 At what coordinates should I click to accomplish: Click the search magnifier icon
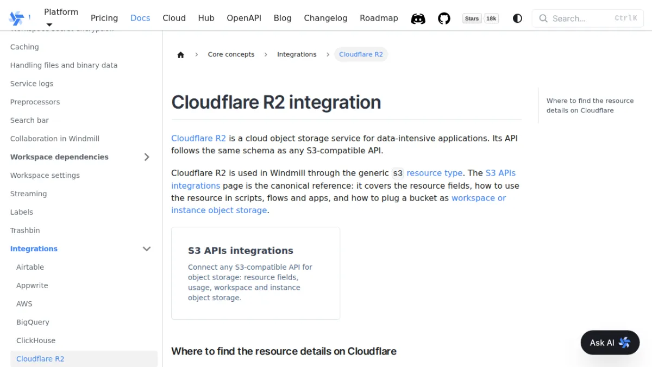coord(543,18)
